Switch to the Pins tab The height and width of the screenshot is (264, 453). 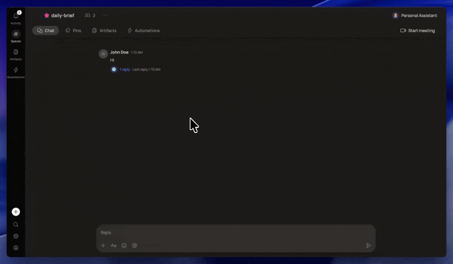coord(73,31)
